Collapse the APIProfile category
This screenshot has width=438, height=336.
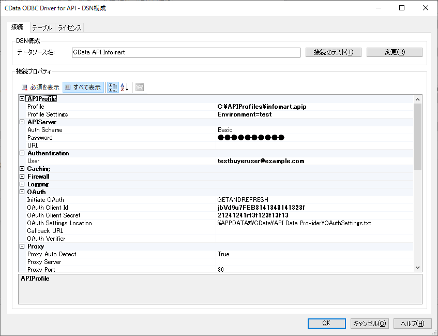[x=22, y=99]
